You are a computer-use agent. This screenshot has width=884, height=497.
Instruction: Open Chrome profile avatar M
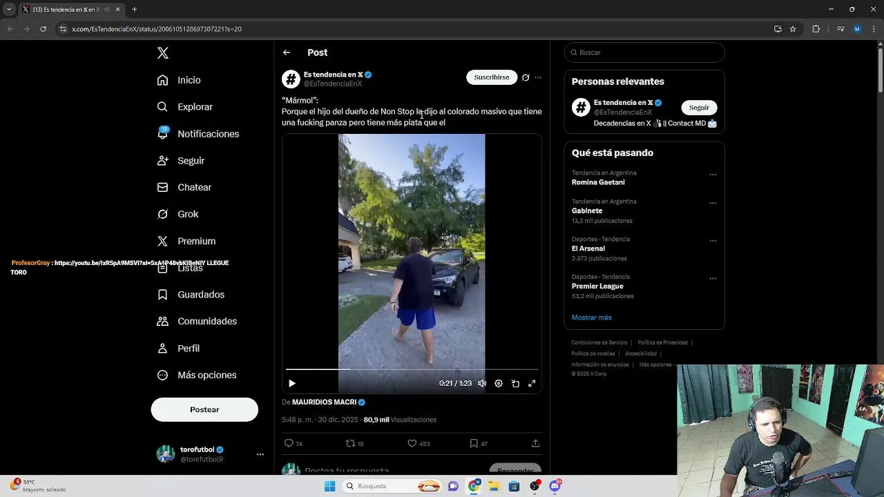(857, 29)
